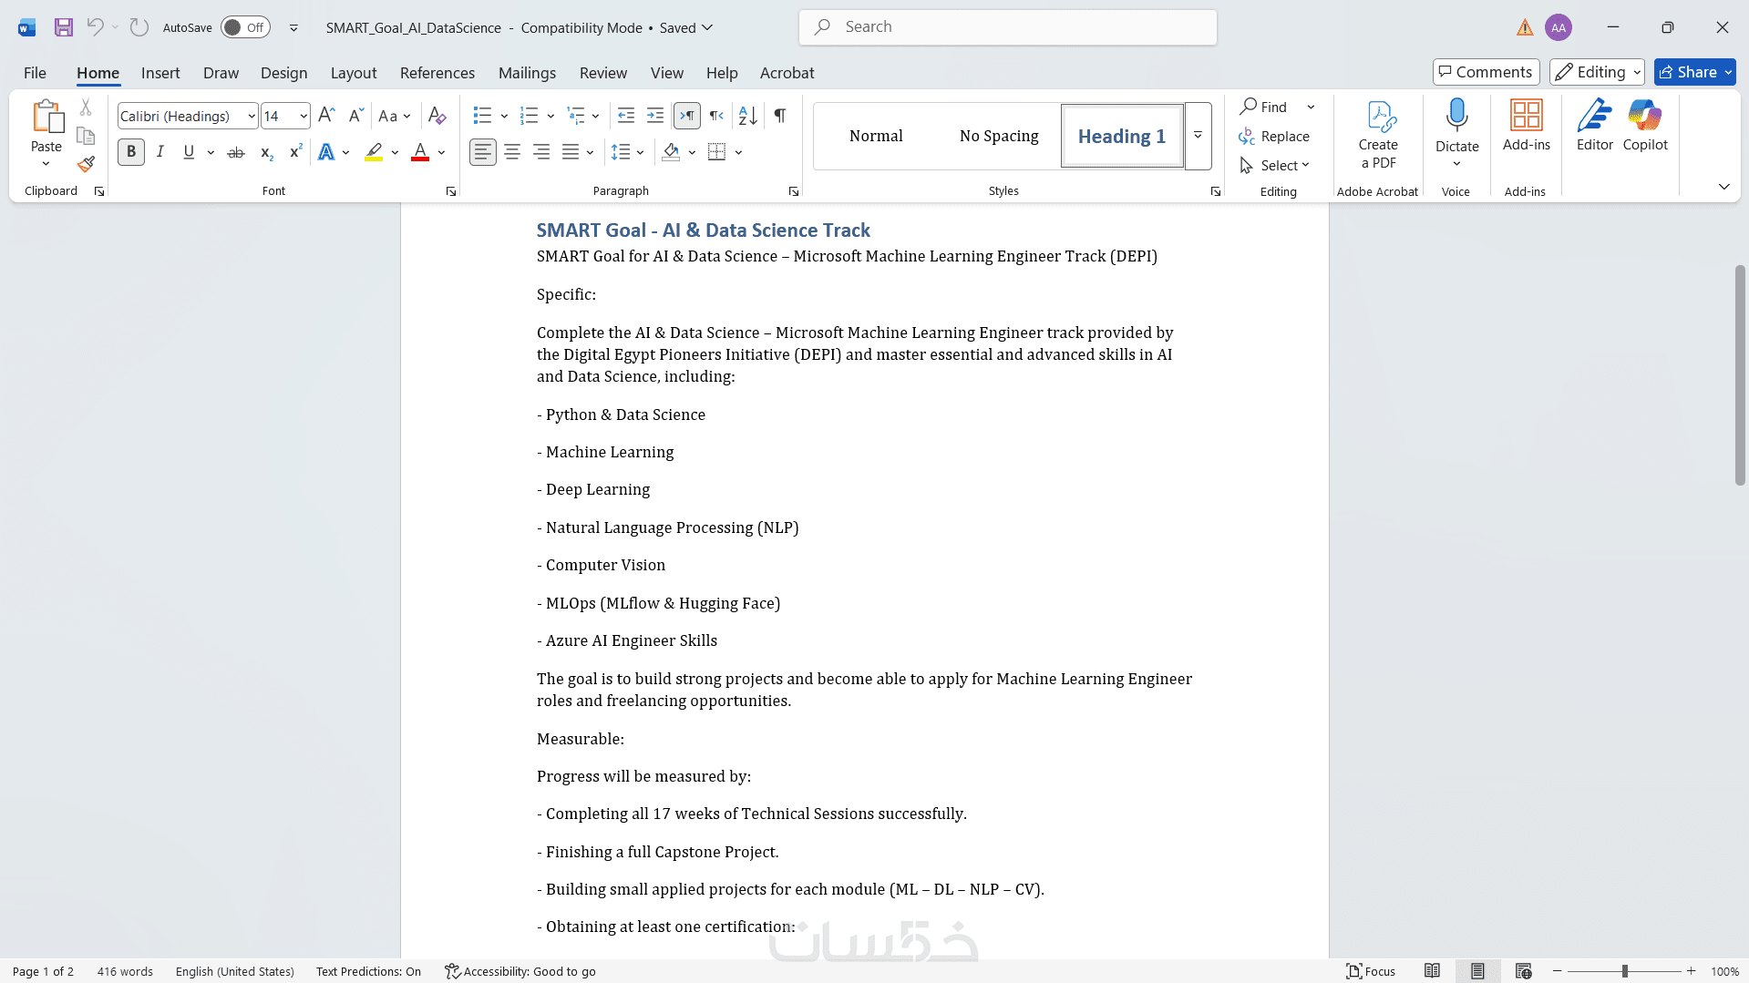
Task: Apply the Normal style
Action: click(876, 136)
